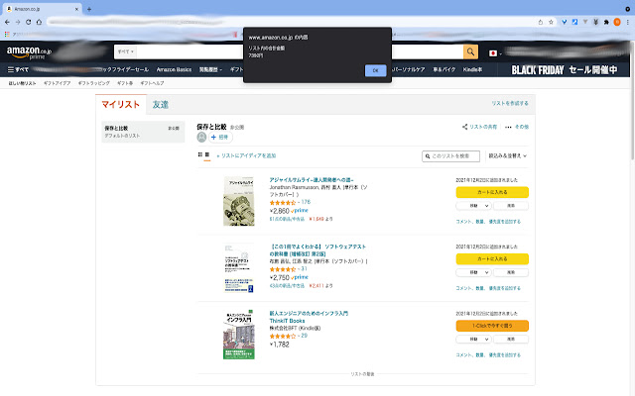The height and width of the screenshot is (396, 635).
Task: Open ギフト券 sub-navigation link
Action: tap(125, 83)
